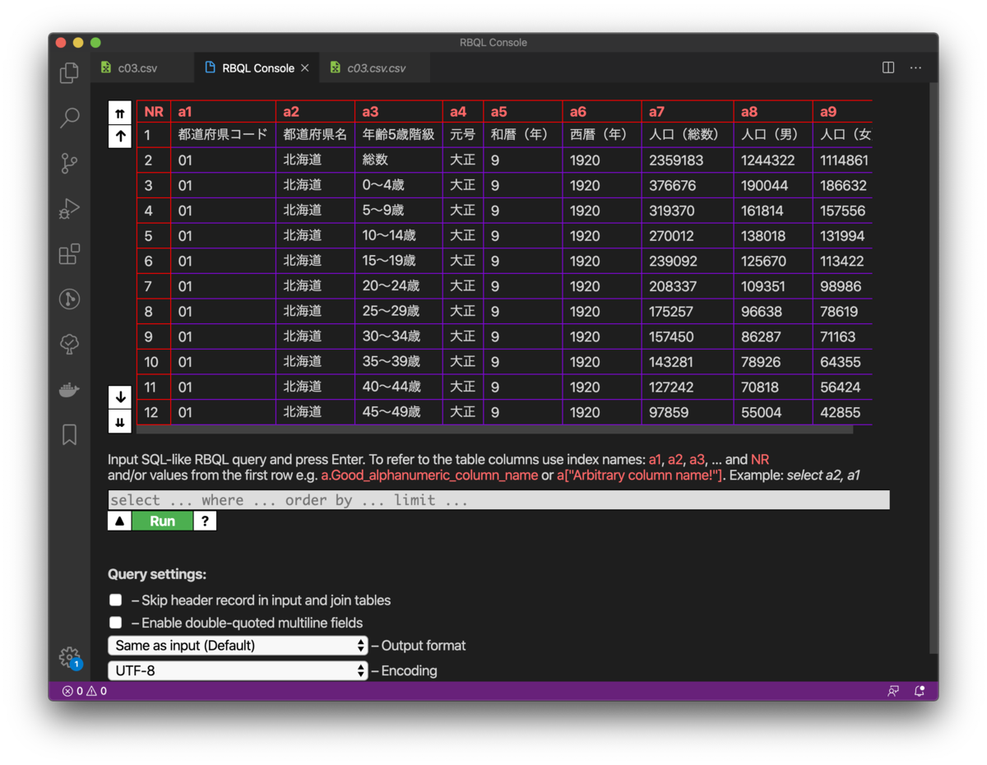
Task: Click the cell with value 319370
Action: (687, 211)
